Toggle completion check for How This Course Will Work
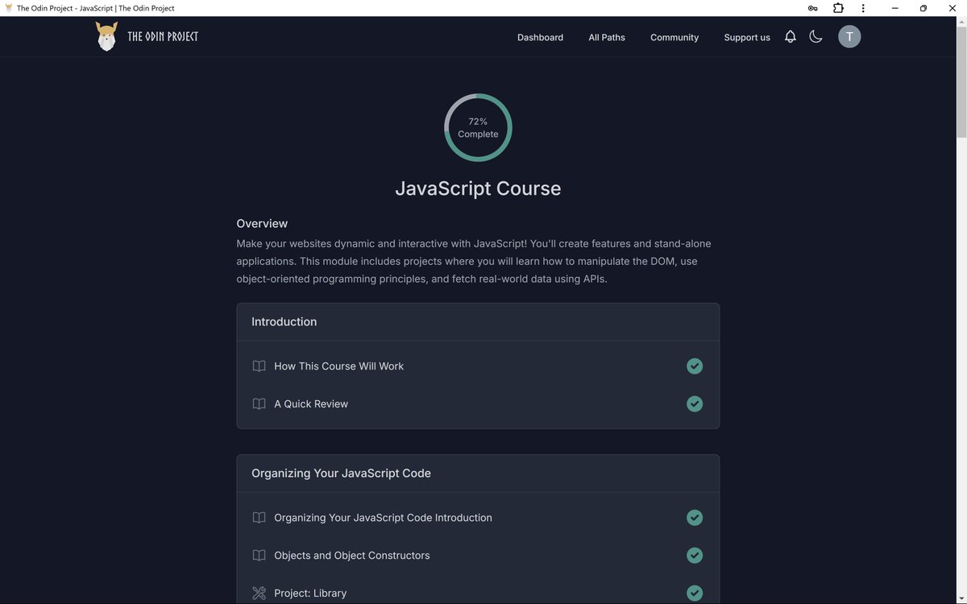 (x=695, y=366)
